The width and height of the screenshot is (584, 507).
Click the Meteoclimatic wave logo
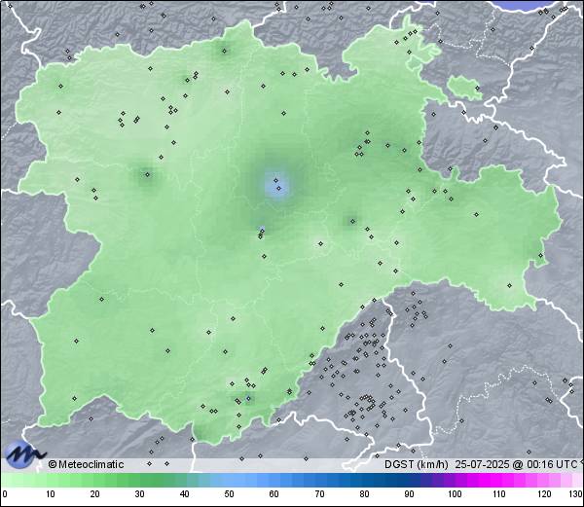pos(24,454)
